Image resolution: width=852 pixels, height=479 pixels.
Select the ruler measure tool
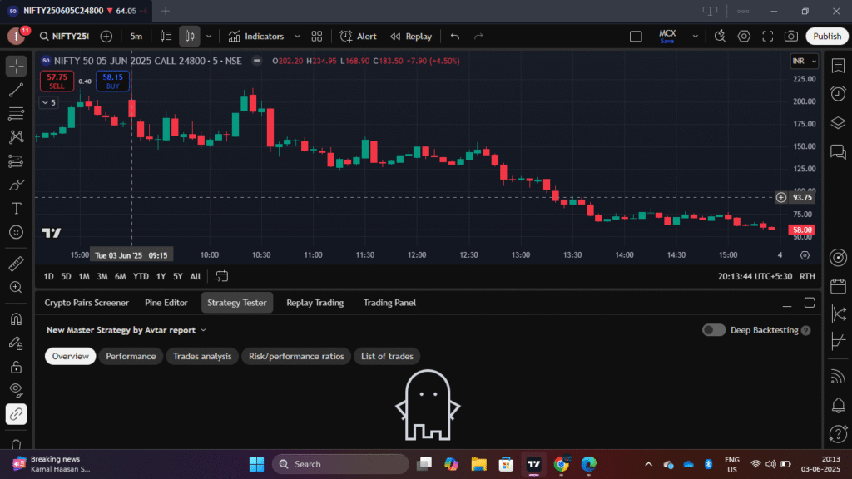[x=17, y=264]
